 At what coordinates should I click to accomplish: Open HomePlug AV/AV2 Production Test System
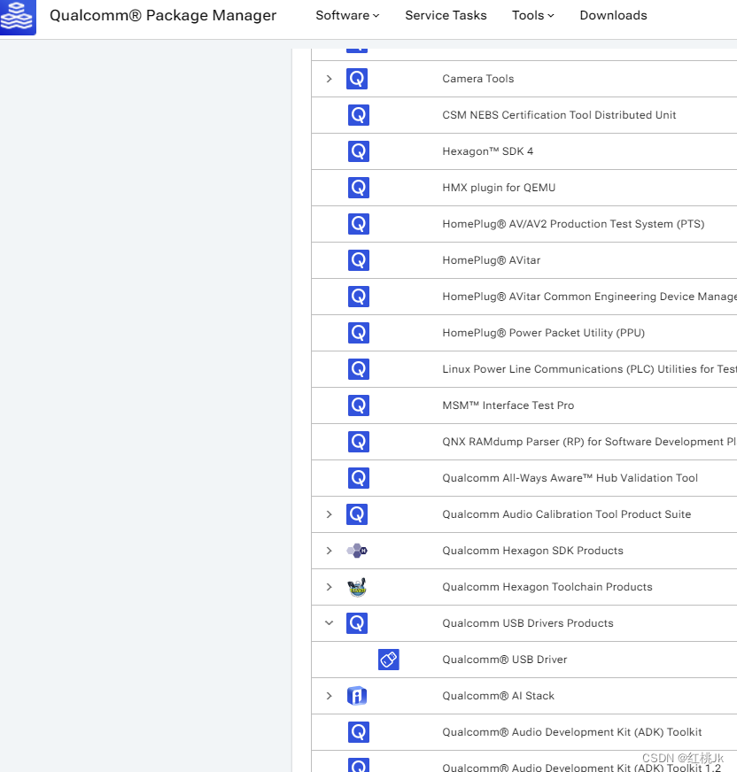coord(573,224)
